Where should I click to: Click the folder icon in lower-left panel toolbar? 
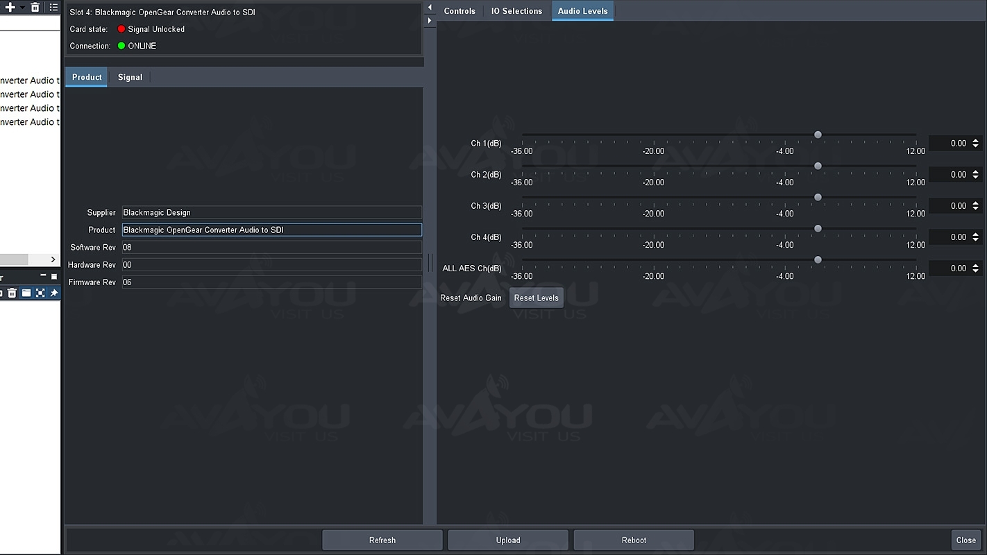[26, 293]
